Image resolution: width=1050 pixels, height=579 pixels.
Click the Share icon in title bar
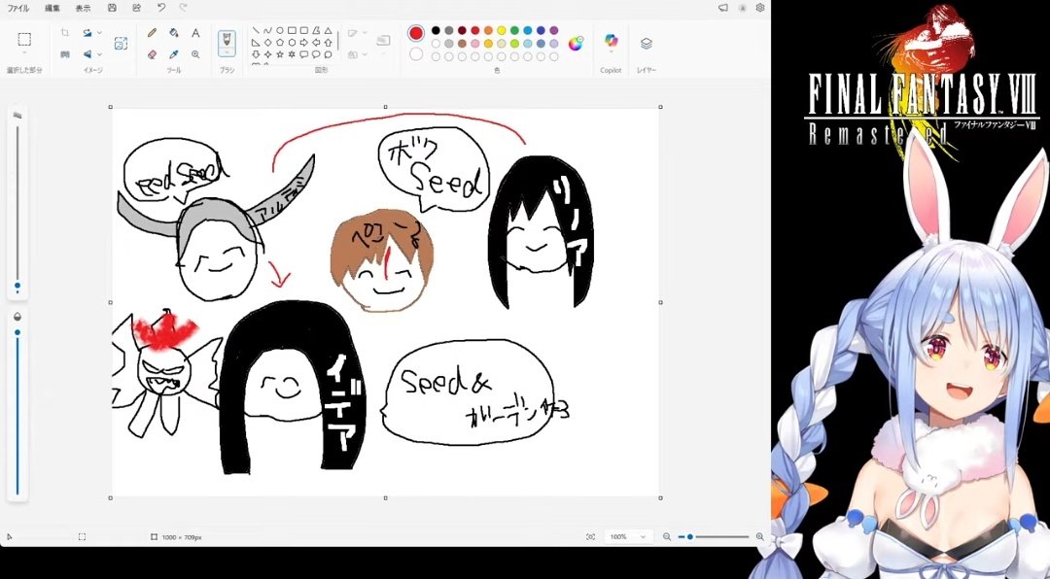tap(137, 8)
